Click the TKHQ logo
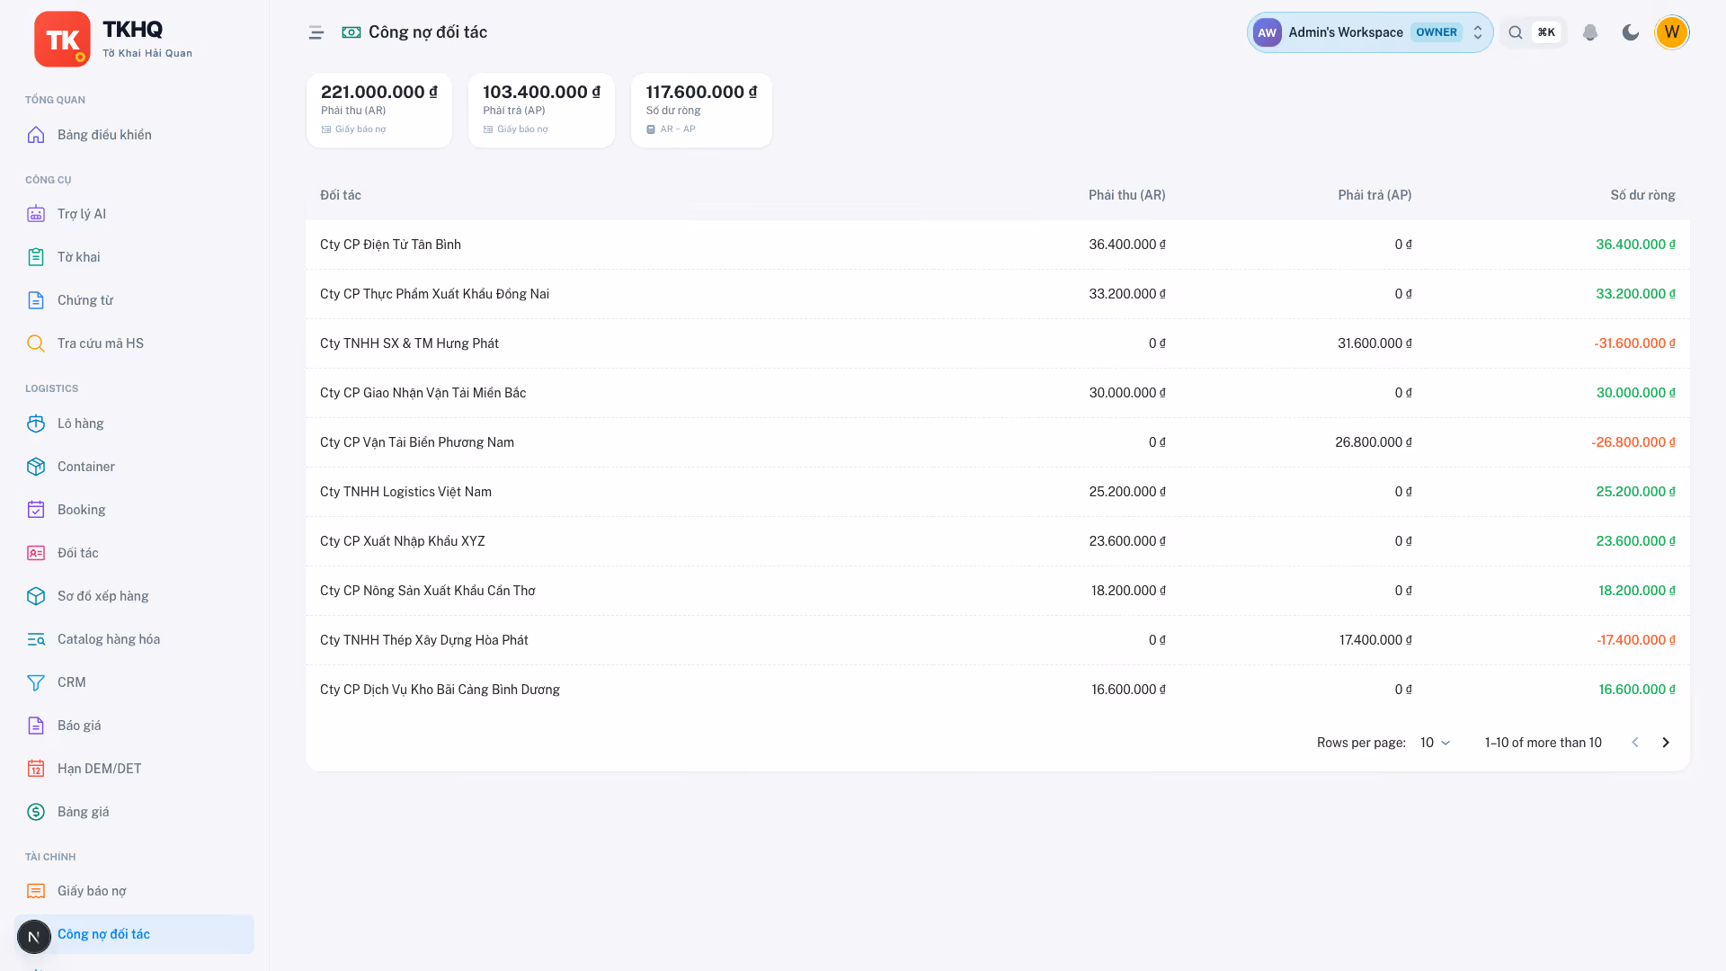Image resolution: width=1726 pixels, height=971 pixels. pyautogui.click(x=62, y=39)
